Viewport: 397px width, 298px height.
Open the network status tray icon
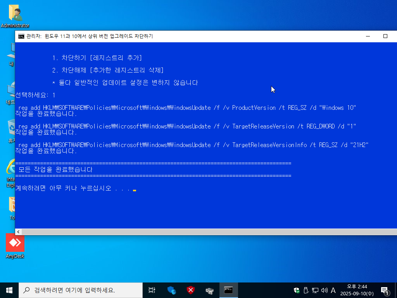pyautogui.click(x=315, y=290)
